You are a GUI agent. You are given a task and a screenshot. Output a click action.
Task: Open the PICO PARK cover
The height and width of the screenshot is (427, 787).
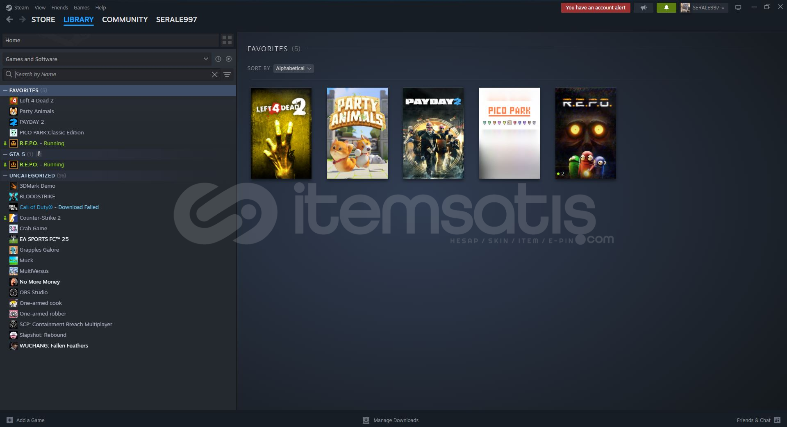[x=510, y=133]
